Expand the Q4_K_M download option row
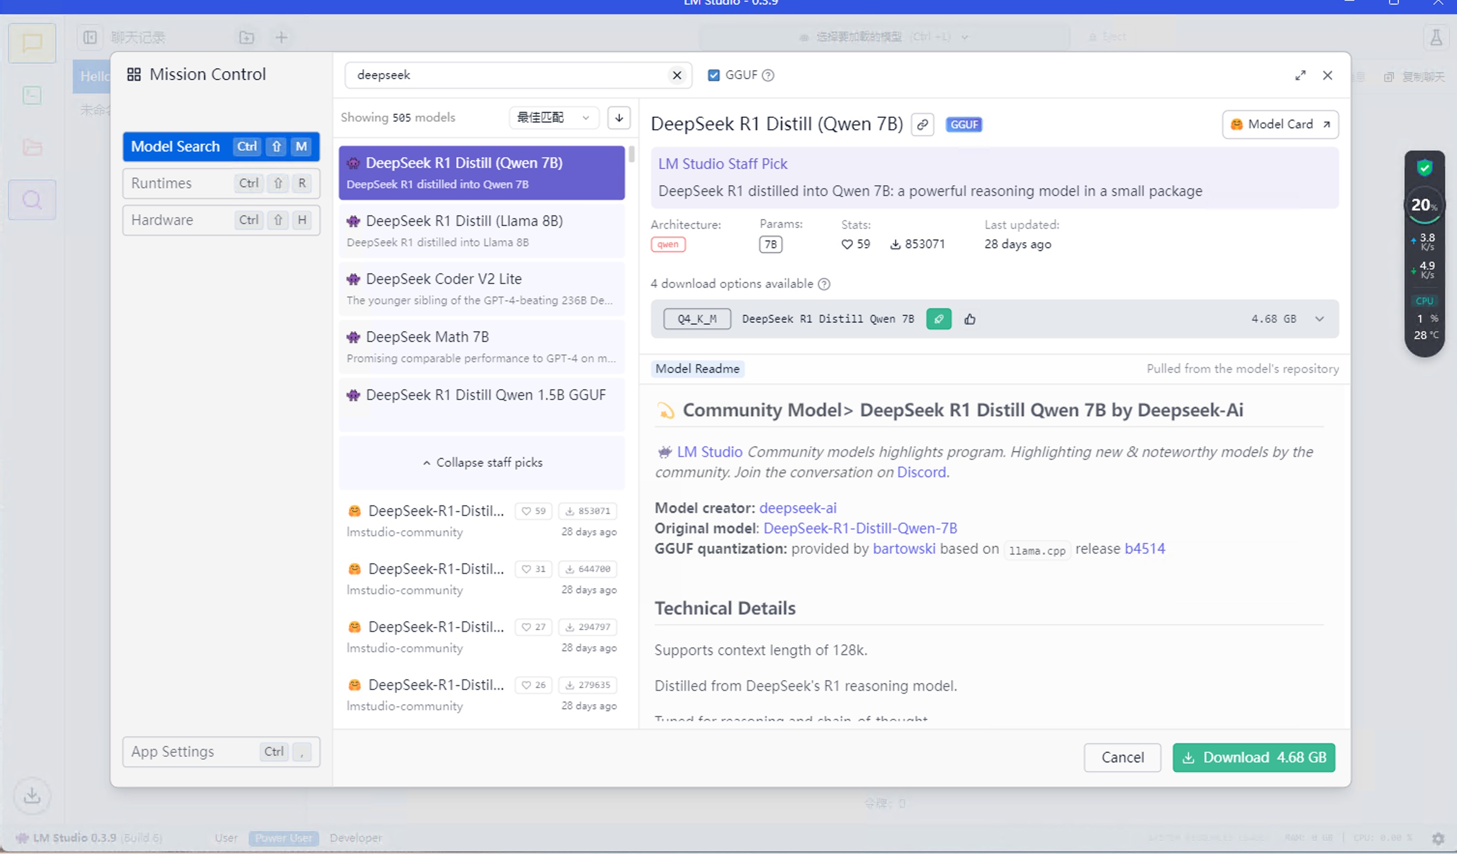 [x=1319, y=319]
